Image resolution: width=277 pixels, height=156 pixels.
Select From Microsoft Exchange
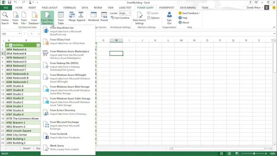(x=68, y=125)
